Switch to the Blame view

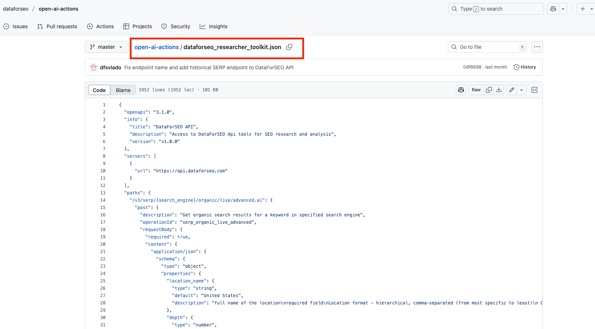[x=123, y=90]
